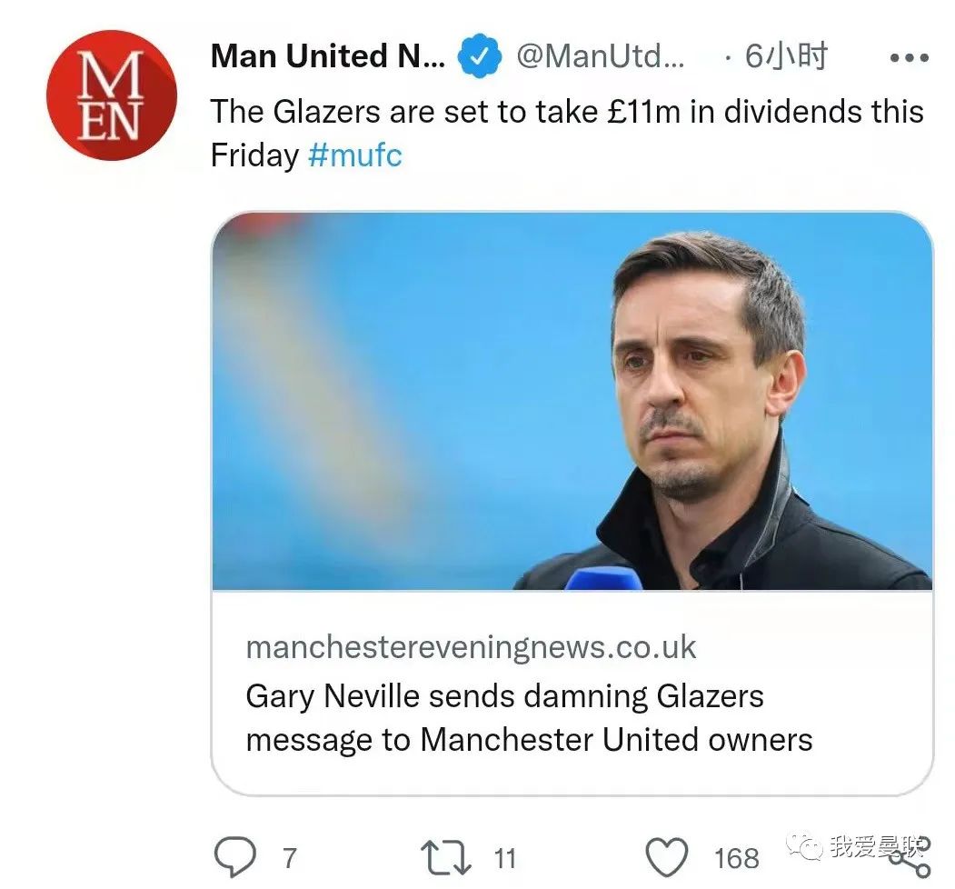Click the like count 168
This screenshot has height=889, width=955.
point(736,857)
